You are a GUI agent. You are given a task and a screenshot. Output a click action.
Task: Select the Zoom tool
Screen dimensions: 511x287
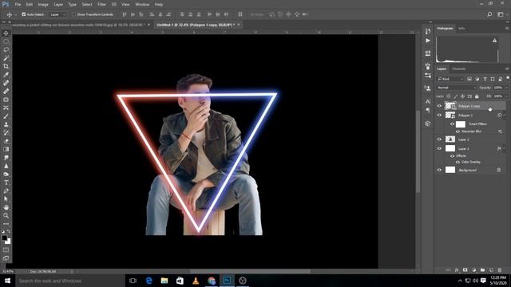[x=6, y=215]
